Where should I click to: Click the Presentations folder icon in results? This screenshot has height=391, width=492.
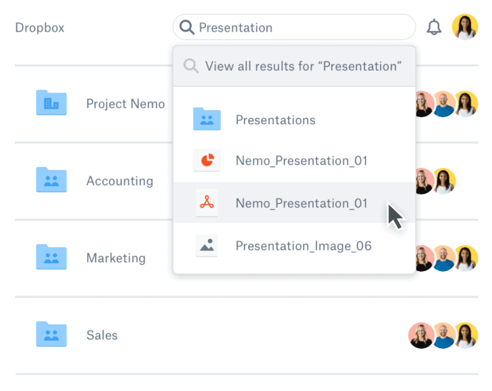pos(207,119)
